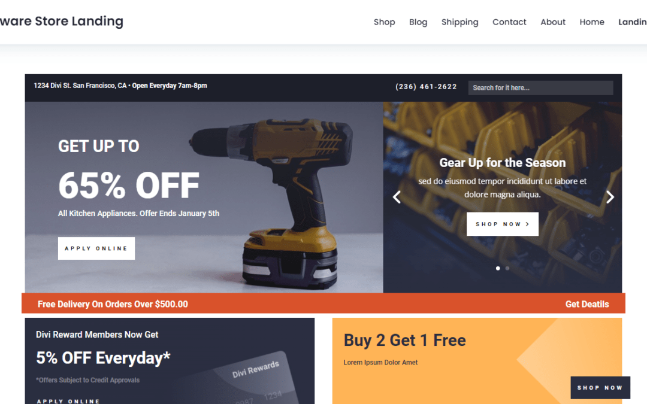The image size is (647, 404).
Task: Click the hardware Store Landing site title
Action: tap(62, 21)
